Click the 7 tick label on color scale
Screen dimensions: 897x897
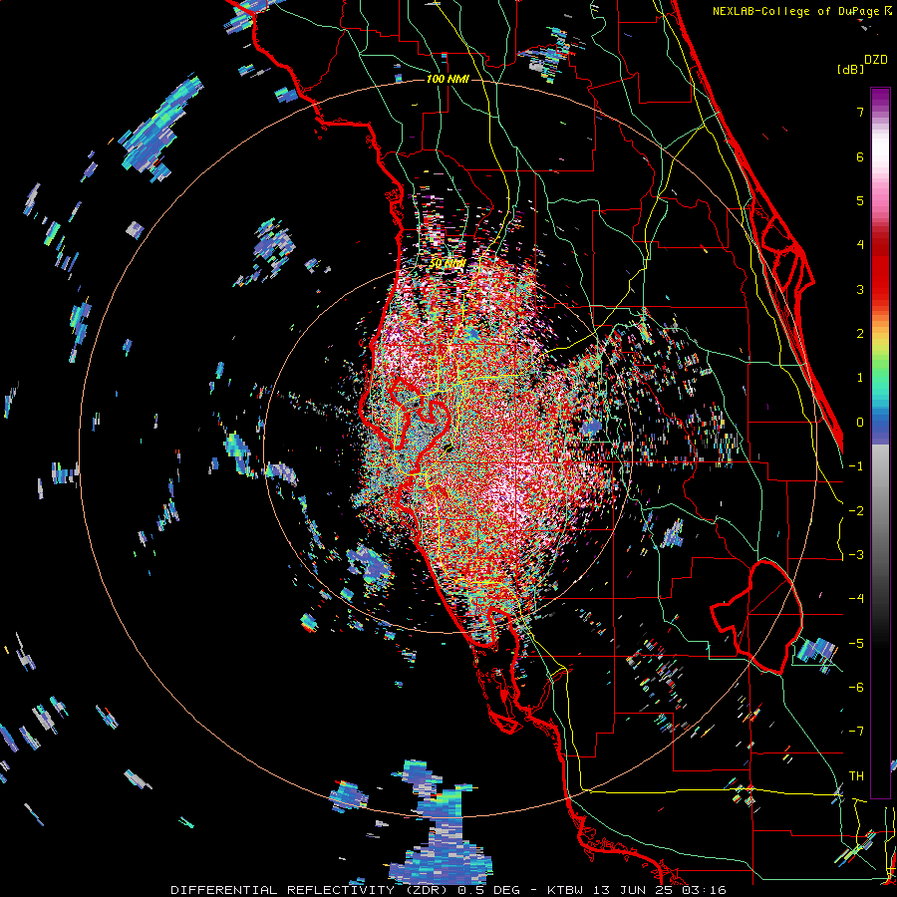tap(860, 112)
